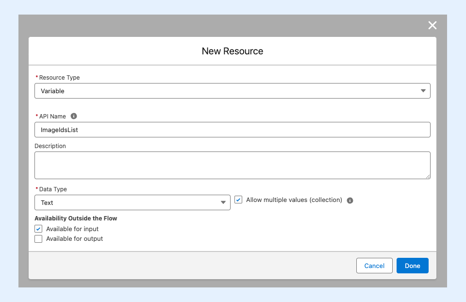Open the Data Type combo box showing Text
The width and height of the screenshot is (466, 302).
[x=126, y=202]
